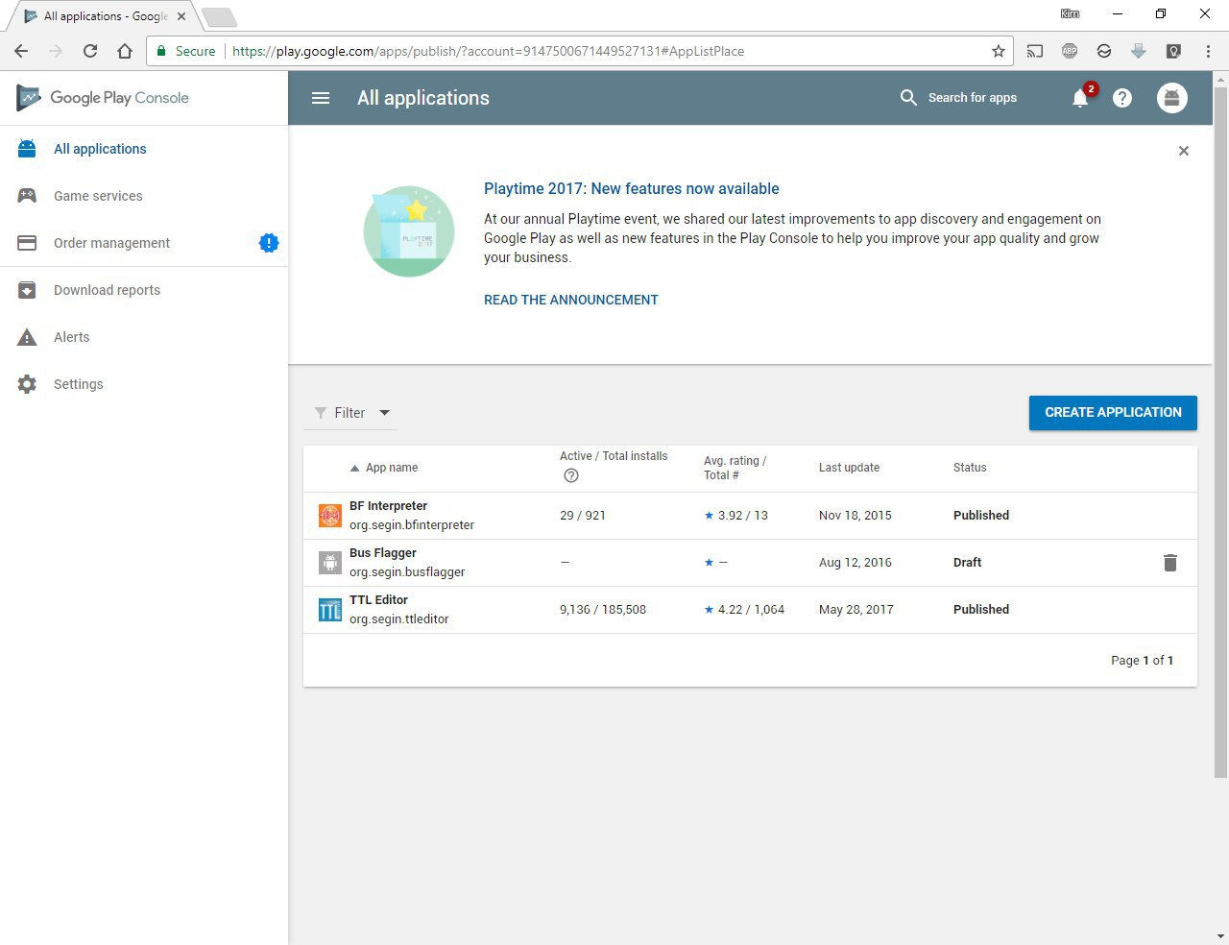1229x945 pixels.
Task: Click the BF Interpreter app icon
Action: pos(330,516)
